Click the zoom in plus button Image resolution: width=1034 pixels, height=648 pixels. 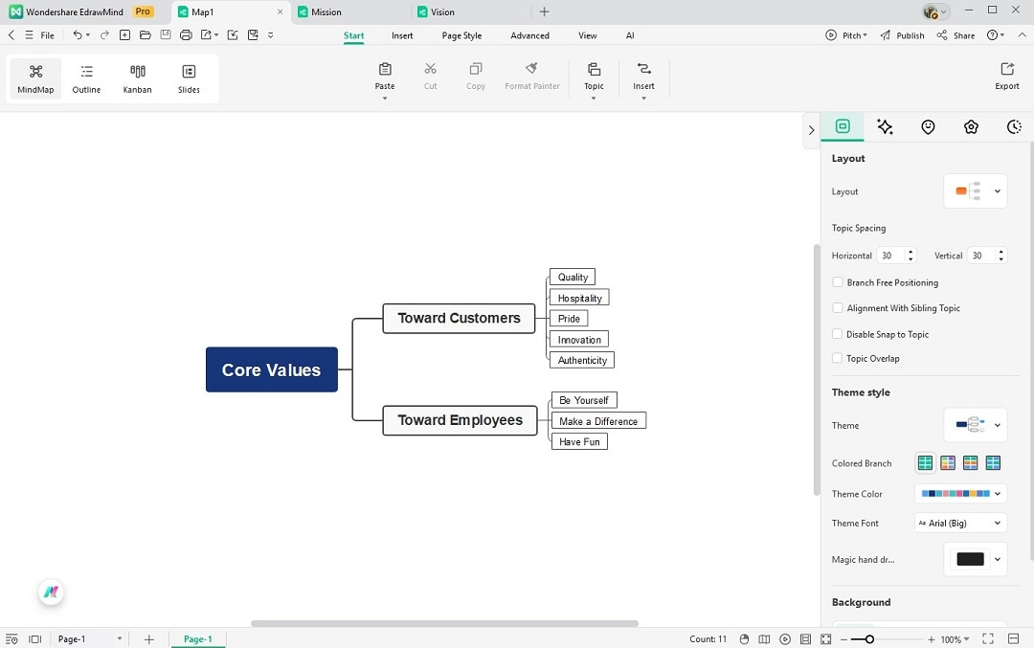coord(931,639)
